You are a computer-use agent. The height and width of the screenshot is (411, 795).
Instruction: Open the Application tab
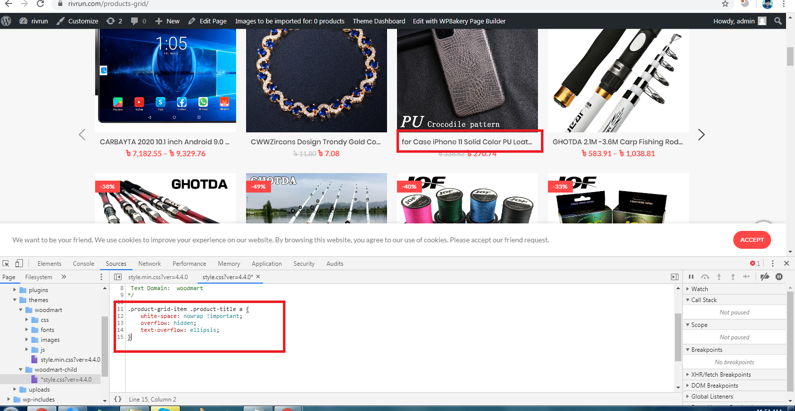(x=266, y=264)
